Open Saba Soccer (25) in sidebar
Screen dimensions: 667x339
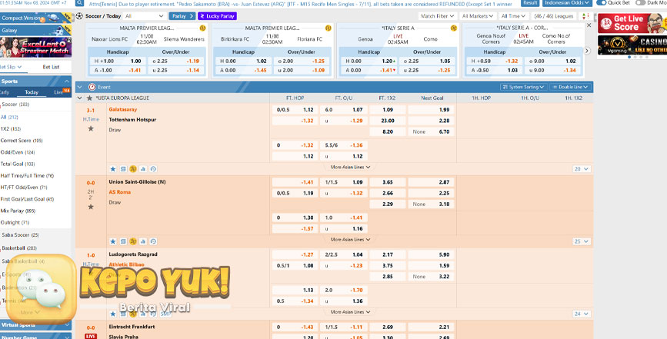(20, 235)
